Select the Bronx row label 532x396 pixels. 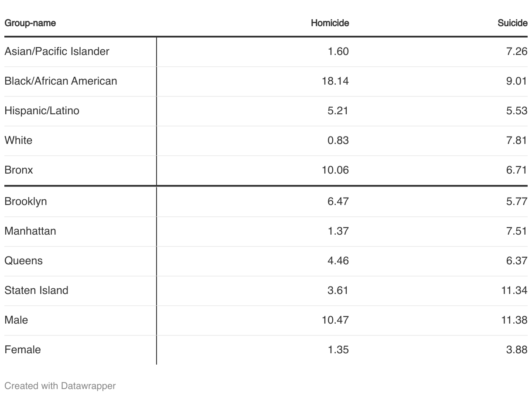(19, 170)
